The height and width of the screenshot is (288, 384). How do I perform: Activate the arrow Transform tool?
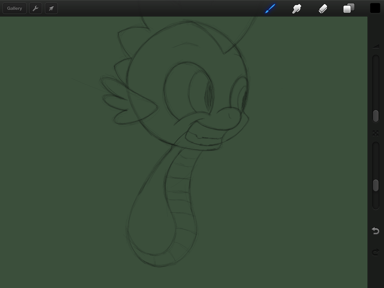click(x=51, y=8)
